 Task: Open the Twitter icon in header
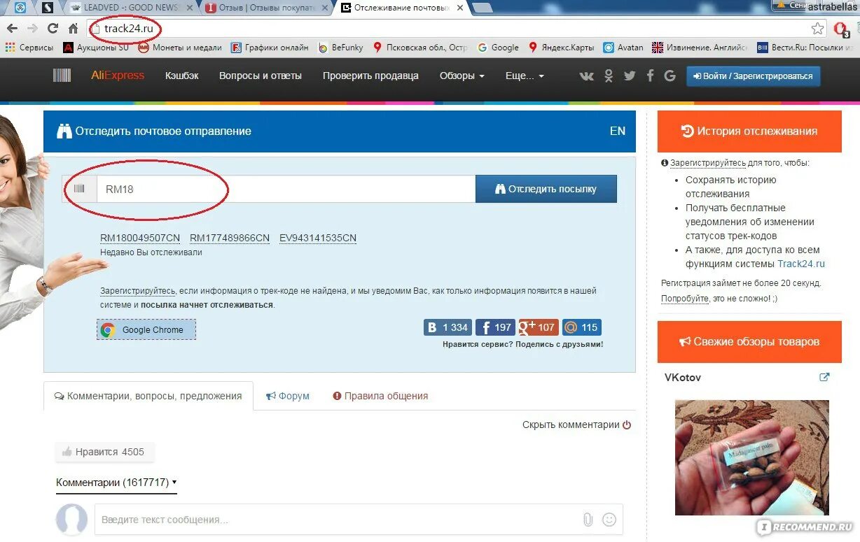pos(630,76)
